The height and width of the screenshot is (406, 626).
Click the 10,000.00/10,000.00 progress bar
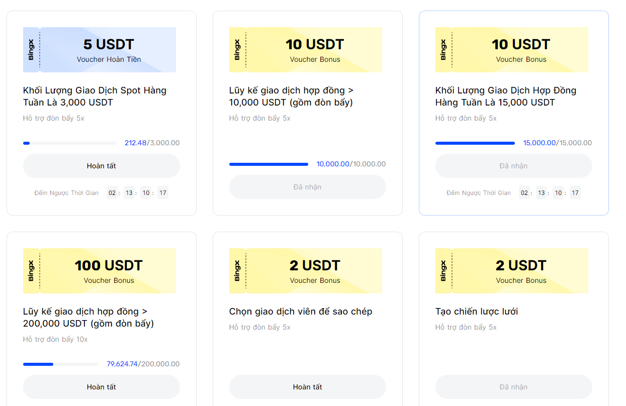tap(269, 164)
